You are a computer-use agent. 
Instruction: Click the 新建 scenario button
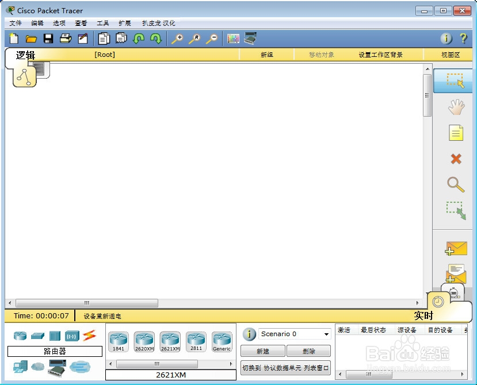[263, 351]
